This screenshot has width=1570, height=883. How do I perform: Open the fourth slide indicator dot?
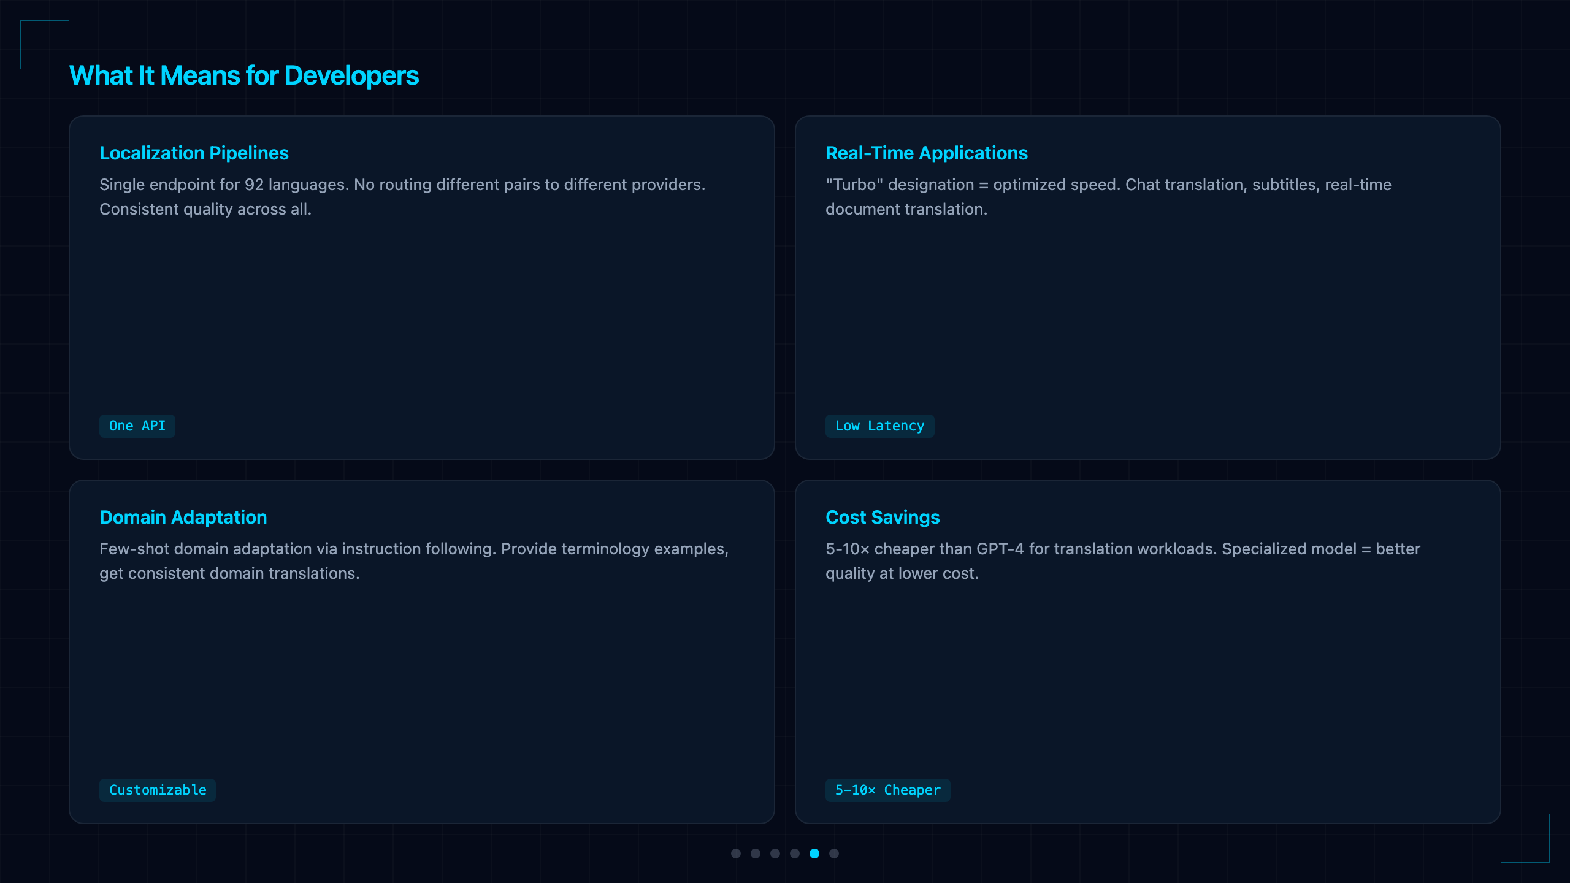click(795, 854)
